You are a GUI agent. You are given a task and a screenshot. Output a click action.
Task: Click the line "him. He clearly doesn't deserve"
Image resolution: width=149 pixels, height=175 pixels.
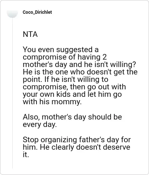pos(76,147)
